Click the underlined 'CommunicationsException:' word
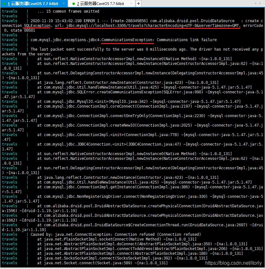265x269 pixels. click(128, 40)
